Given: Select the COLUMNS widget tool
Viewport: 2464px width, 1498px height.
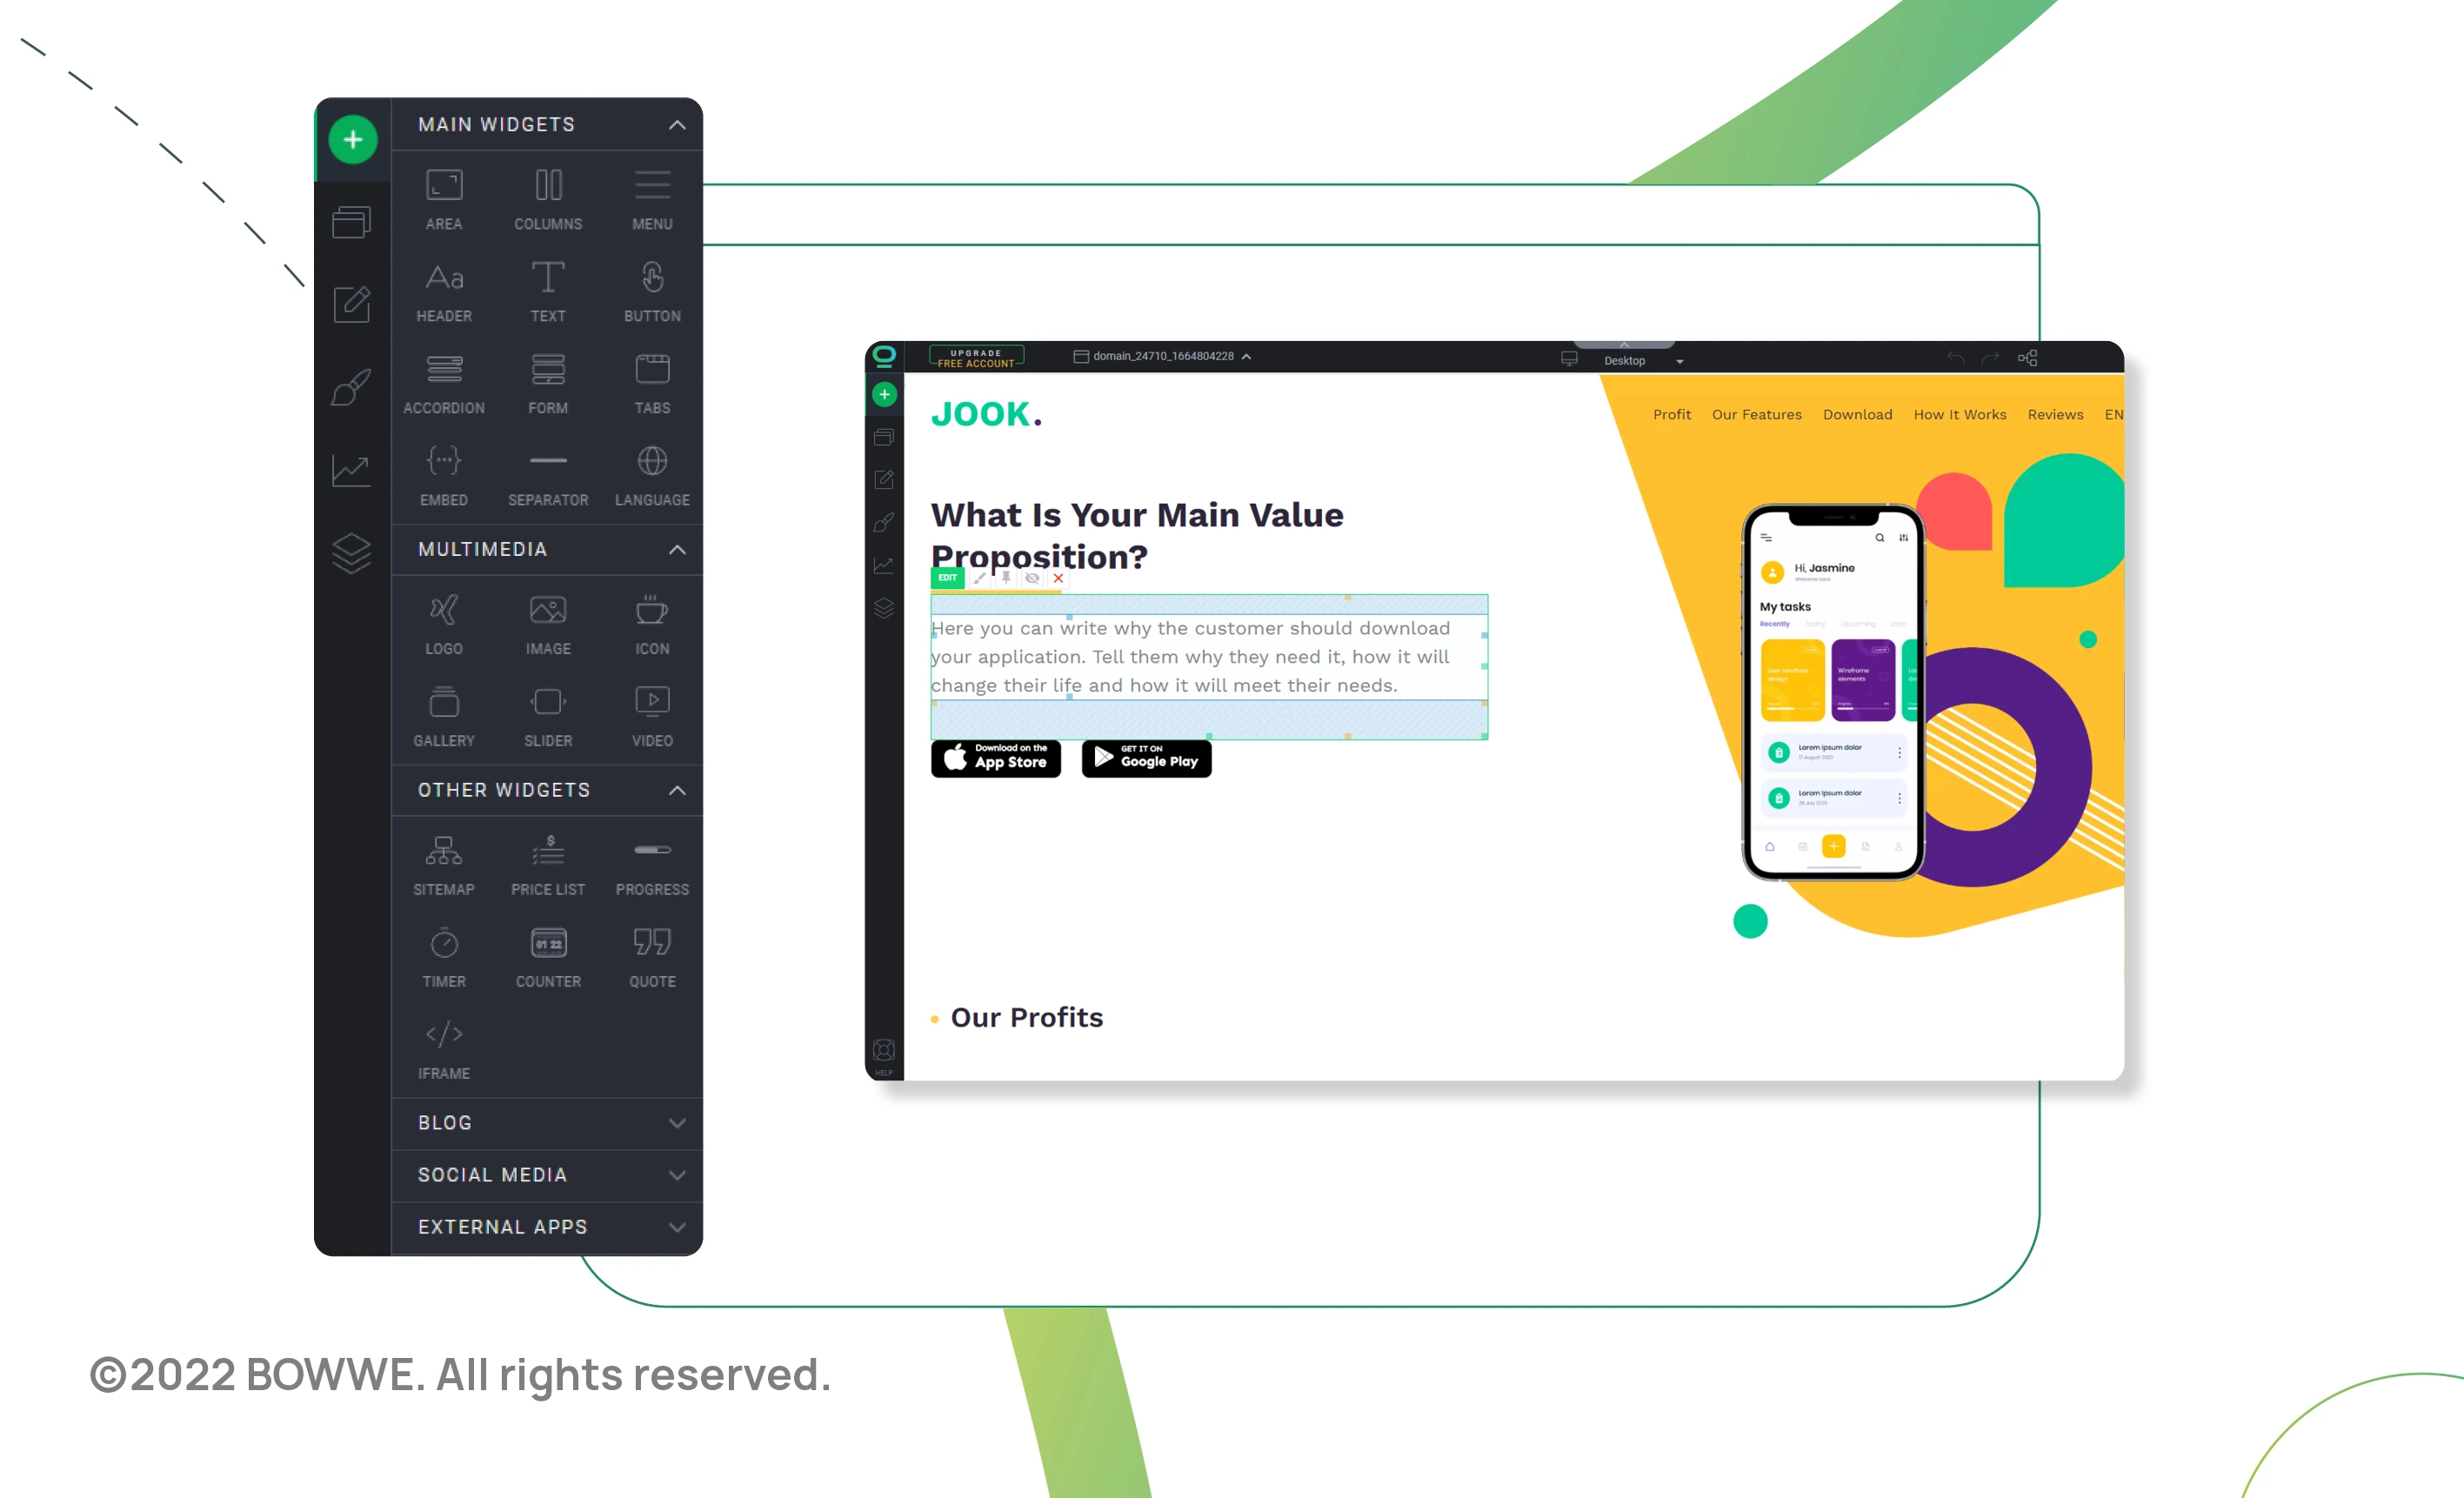Looking at the screenshot, I should pyautogui.click(x=547, y=197).
